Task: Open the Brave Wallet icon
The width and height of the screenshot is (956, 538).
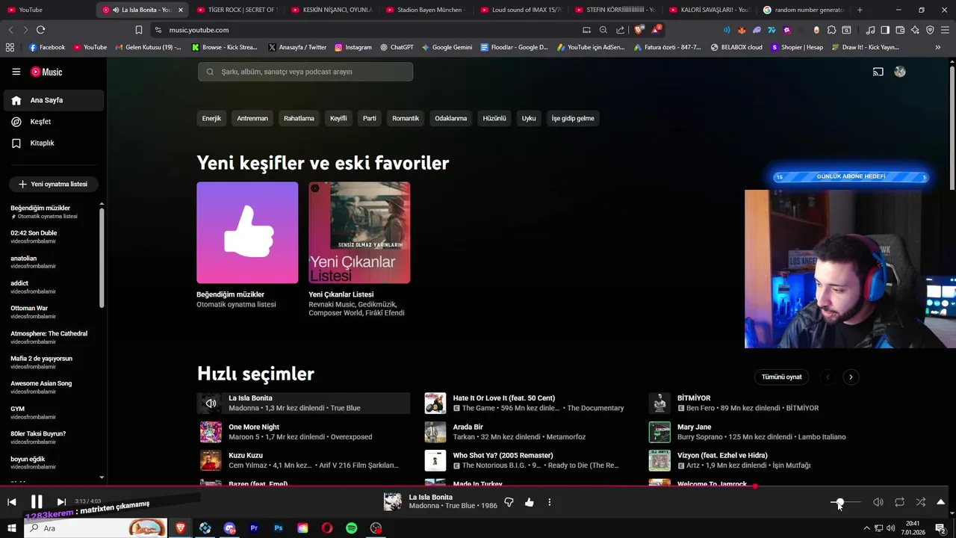Action: tap(900, 30)
